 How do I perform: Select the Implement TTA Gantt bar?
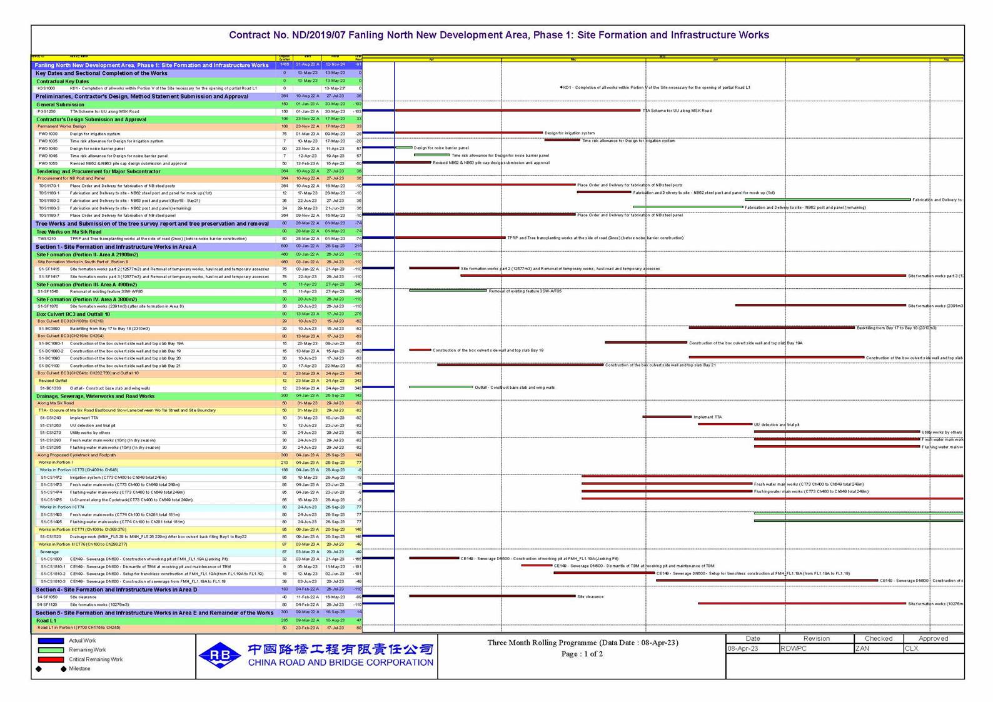(667, 417)
